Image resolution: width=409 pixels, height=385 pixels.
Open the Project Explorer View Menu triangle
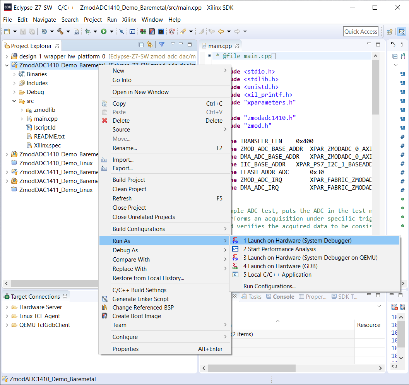(x=173, y=44)
